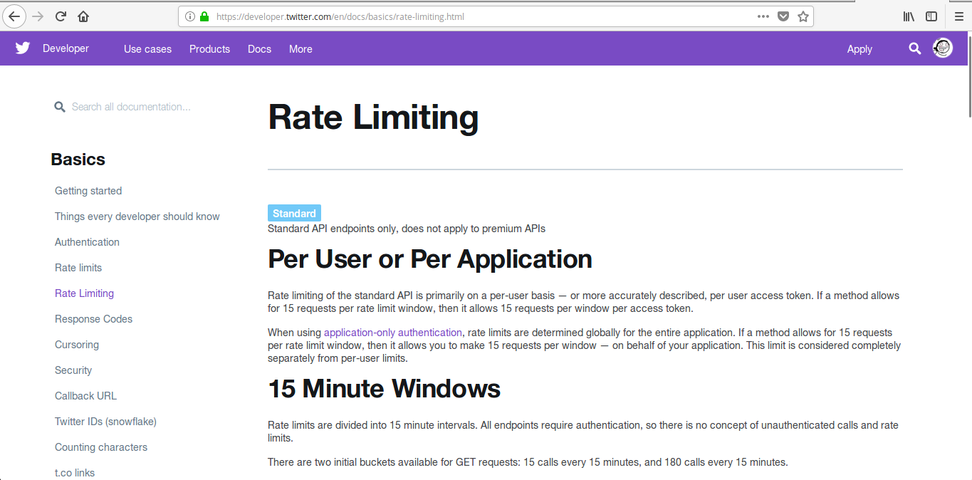Open the user profile avatar
The image size is (972, 480).
(x=943, y=48)
